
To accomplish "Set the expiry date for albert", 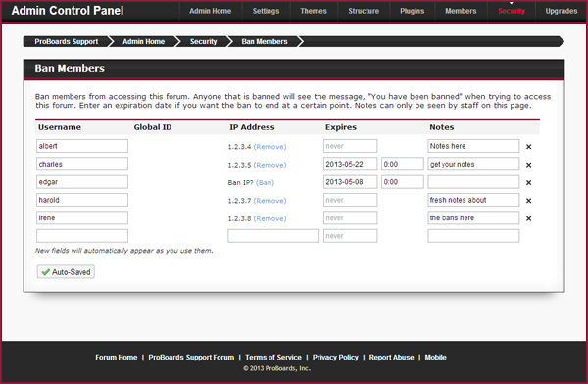I will (x=350, y=146).
